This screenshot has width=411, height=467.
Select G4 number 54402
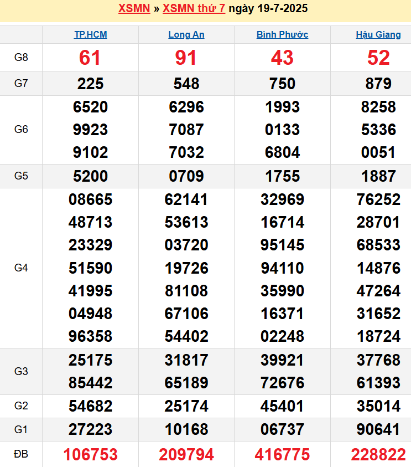coord(186,336)
